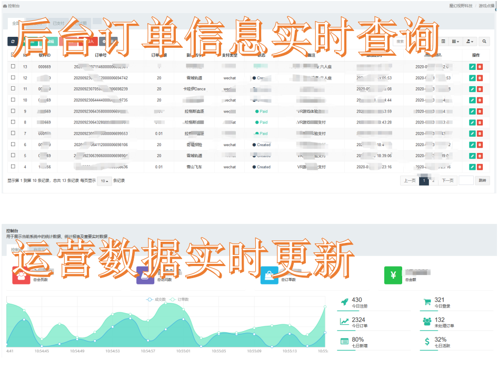
Task: Edit the order row with Id 13
Action: (472, 67)
